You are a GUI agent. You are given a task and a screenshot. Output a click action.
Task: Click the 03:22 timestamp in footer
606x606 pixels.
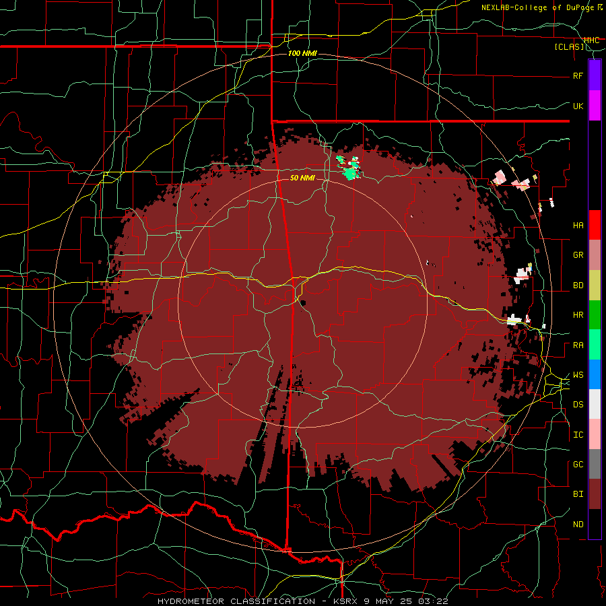[434, 601]
